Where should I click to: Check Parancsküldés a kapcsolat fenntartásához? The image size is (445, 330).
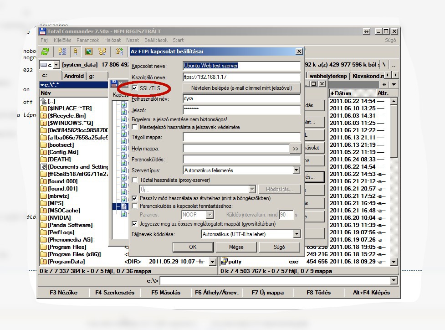[134, 206]
